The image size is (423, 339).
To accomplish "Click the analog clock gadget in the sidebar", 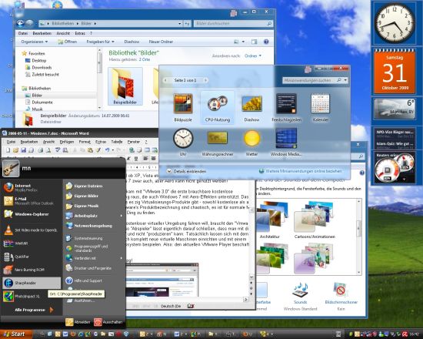I will point(395,23).
